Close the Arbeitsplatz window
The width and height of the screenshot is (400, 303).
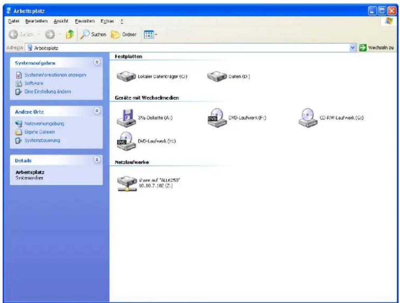pyautogui.click(x=392, y=11)
